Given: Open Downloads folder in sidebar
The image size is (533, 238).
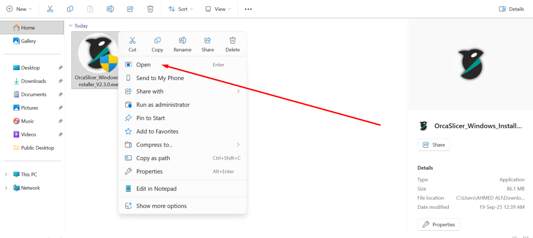Looking at the screenshot, I should [x=33, y=81].
